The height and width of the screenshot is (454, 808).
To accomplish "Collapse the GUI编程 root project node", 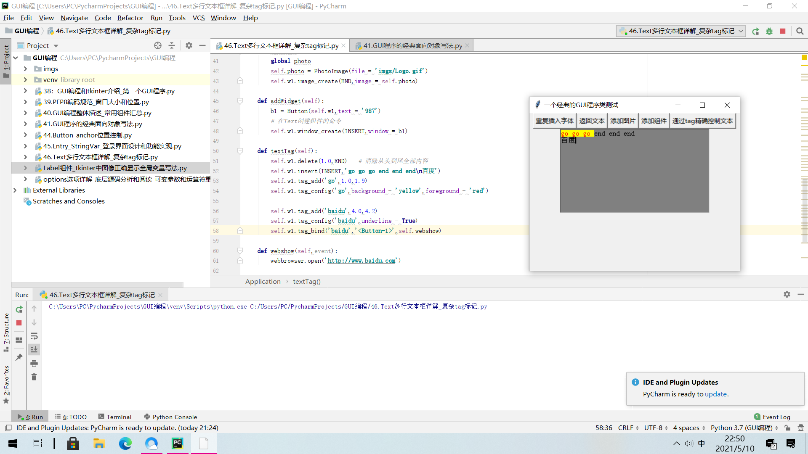I will pos(16,58).
